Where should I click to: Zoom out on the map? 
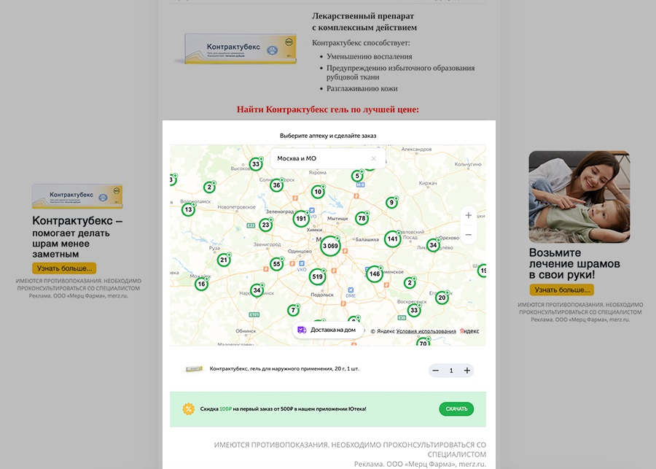click(x=468, y=235)
